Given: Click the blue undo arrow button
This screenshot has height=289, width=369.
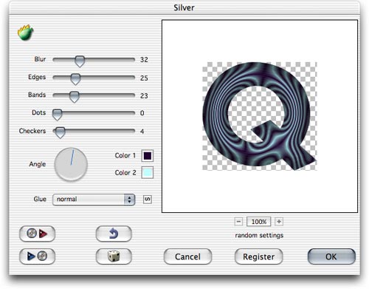Looking at the screenshot, I should (114, 234).
